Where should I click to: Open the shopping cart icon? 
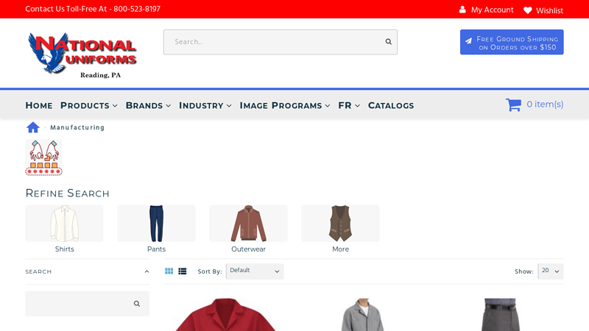(x=513, y=104)
